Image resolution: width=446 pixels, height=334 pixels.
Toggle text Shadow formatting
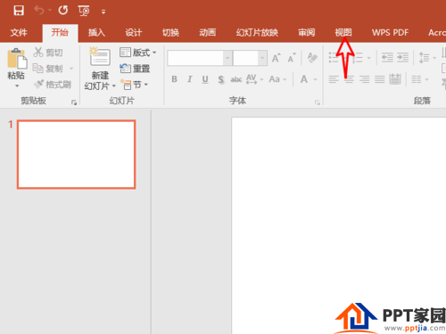[x=221, y=79]
